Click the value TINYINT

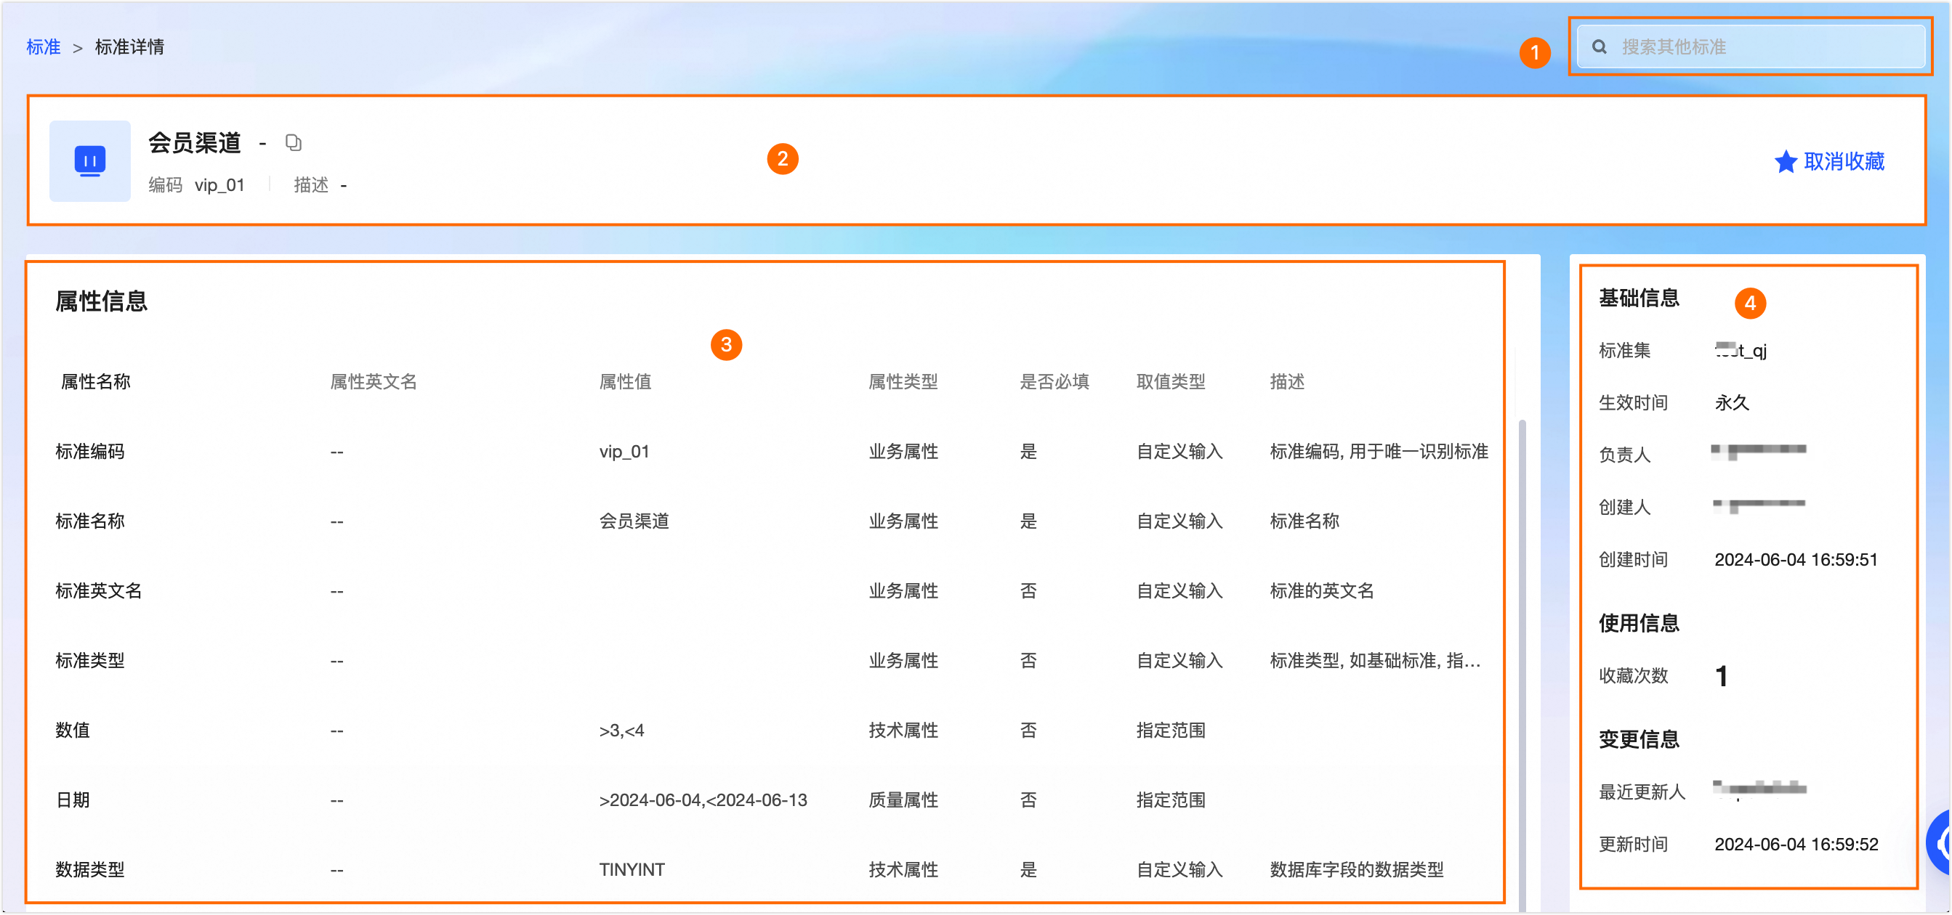coord(632,869)
